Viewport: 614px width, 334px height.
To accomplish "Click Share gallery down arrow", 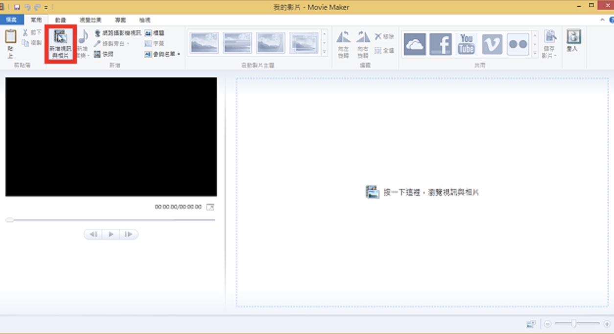I will click(x=535, y=43).
